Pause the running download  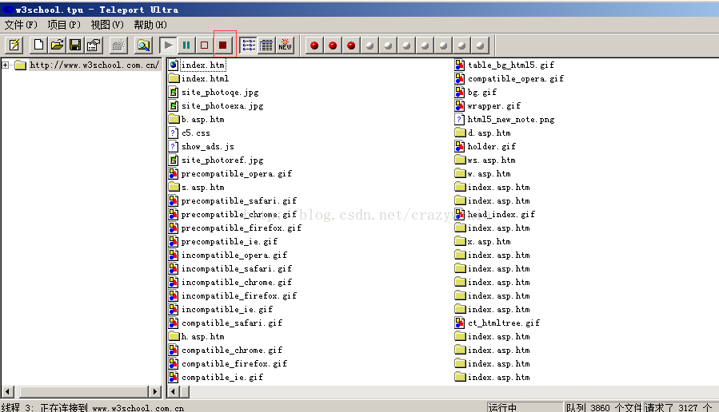pos(186,45)
